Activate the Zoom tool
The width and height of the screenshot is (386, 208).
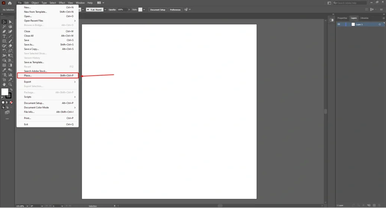coord(10,84)
